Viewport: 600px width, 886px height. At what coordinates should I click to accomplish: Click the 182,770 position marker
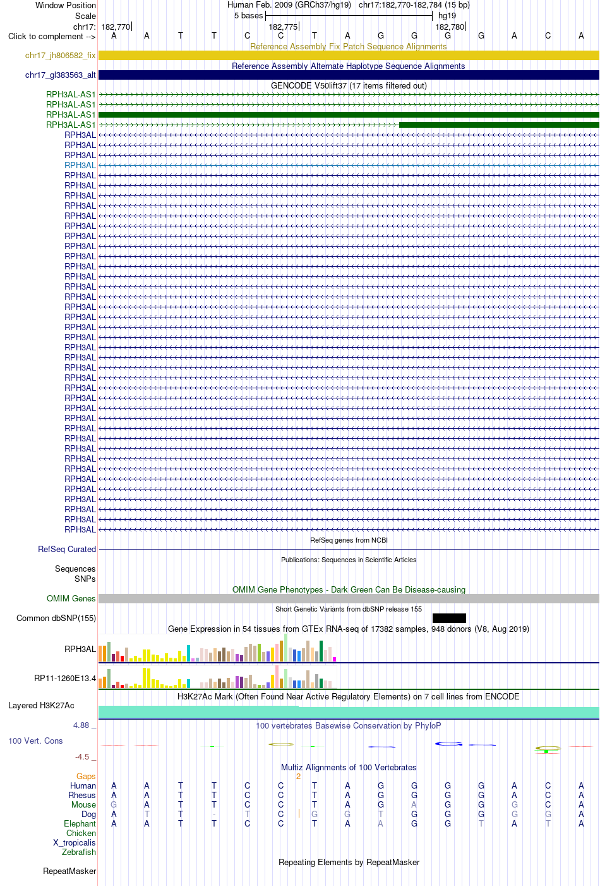(116, 27)
